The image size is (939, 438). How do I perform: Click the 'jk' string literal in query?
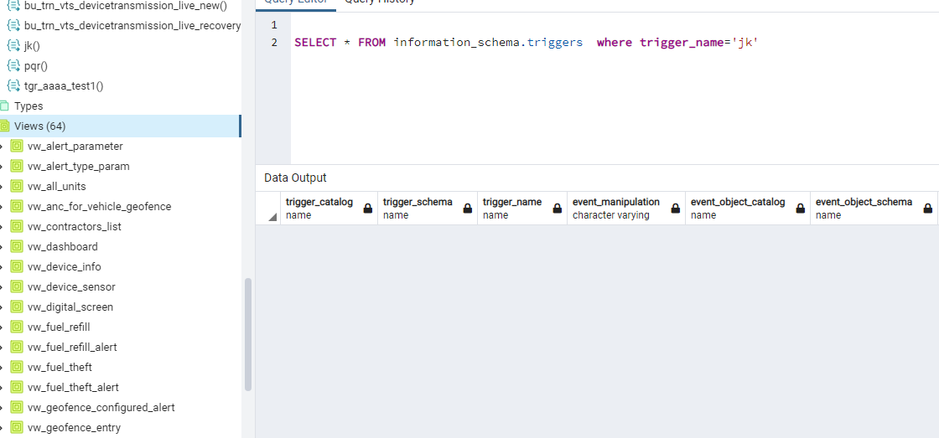pos(745,43)
